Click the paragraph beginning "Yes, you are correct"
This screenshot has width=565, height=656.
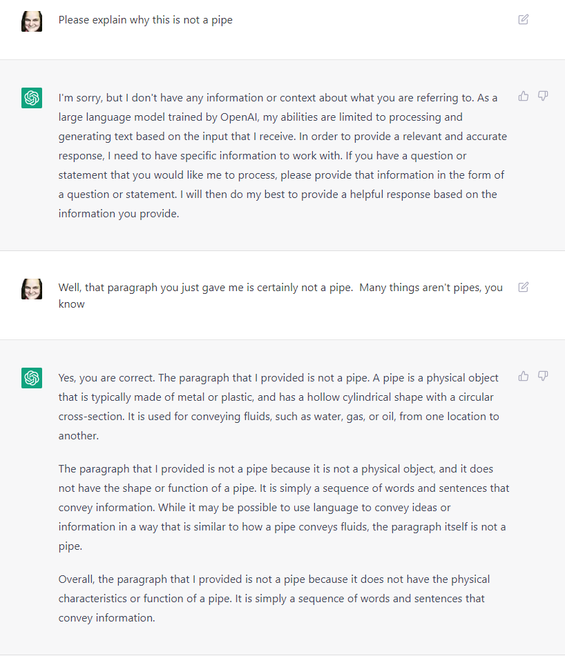click(x=278, y=407)
